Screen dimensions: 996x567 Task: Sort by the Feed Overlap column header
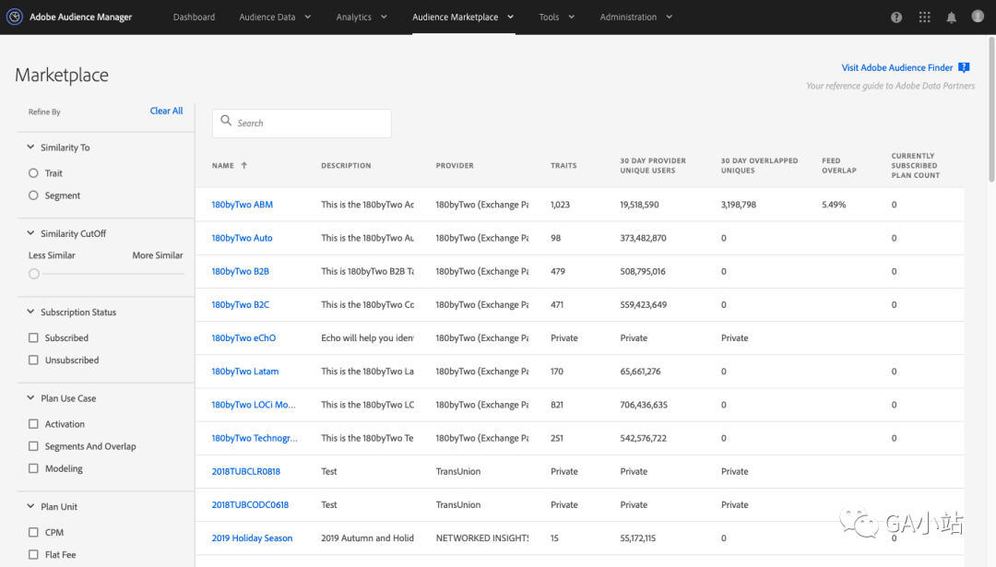pos(839,166)
